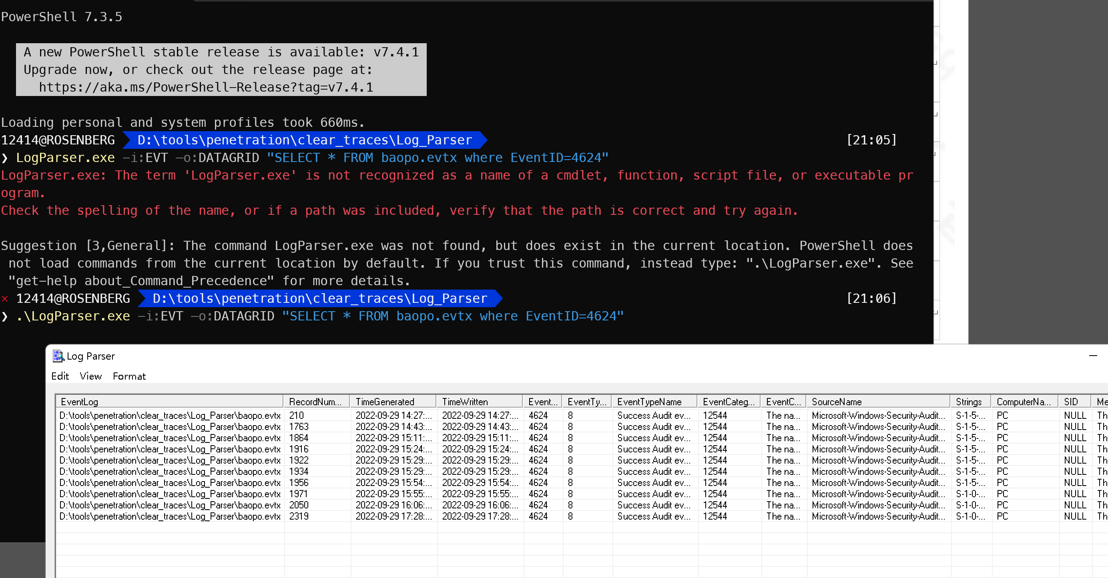The width and height of the screenshot is (1108, 578).
Task: Select the row with record number 1763
Action: 299,426
